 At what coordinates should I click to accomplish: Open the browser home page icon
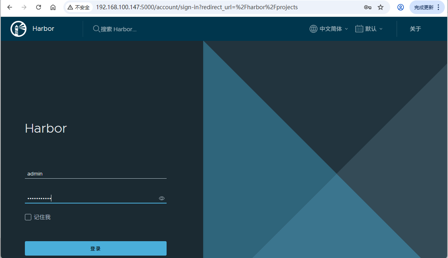click(x=53, y=7)
